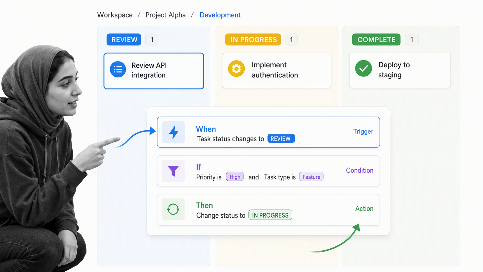Image resolution: width=483 pixels, height=272 pixels.
Task: Click the green refresh action icon
Action: point(173,209)
